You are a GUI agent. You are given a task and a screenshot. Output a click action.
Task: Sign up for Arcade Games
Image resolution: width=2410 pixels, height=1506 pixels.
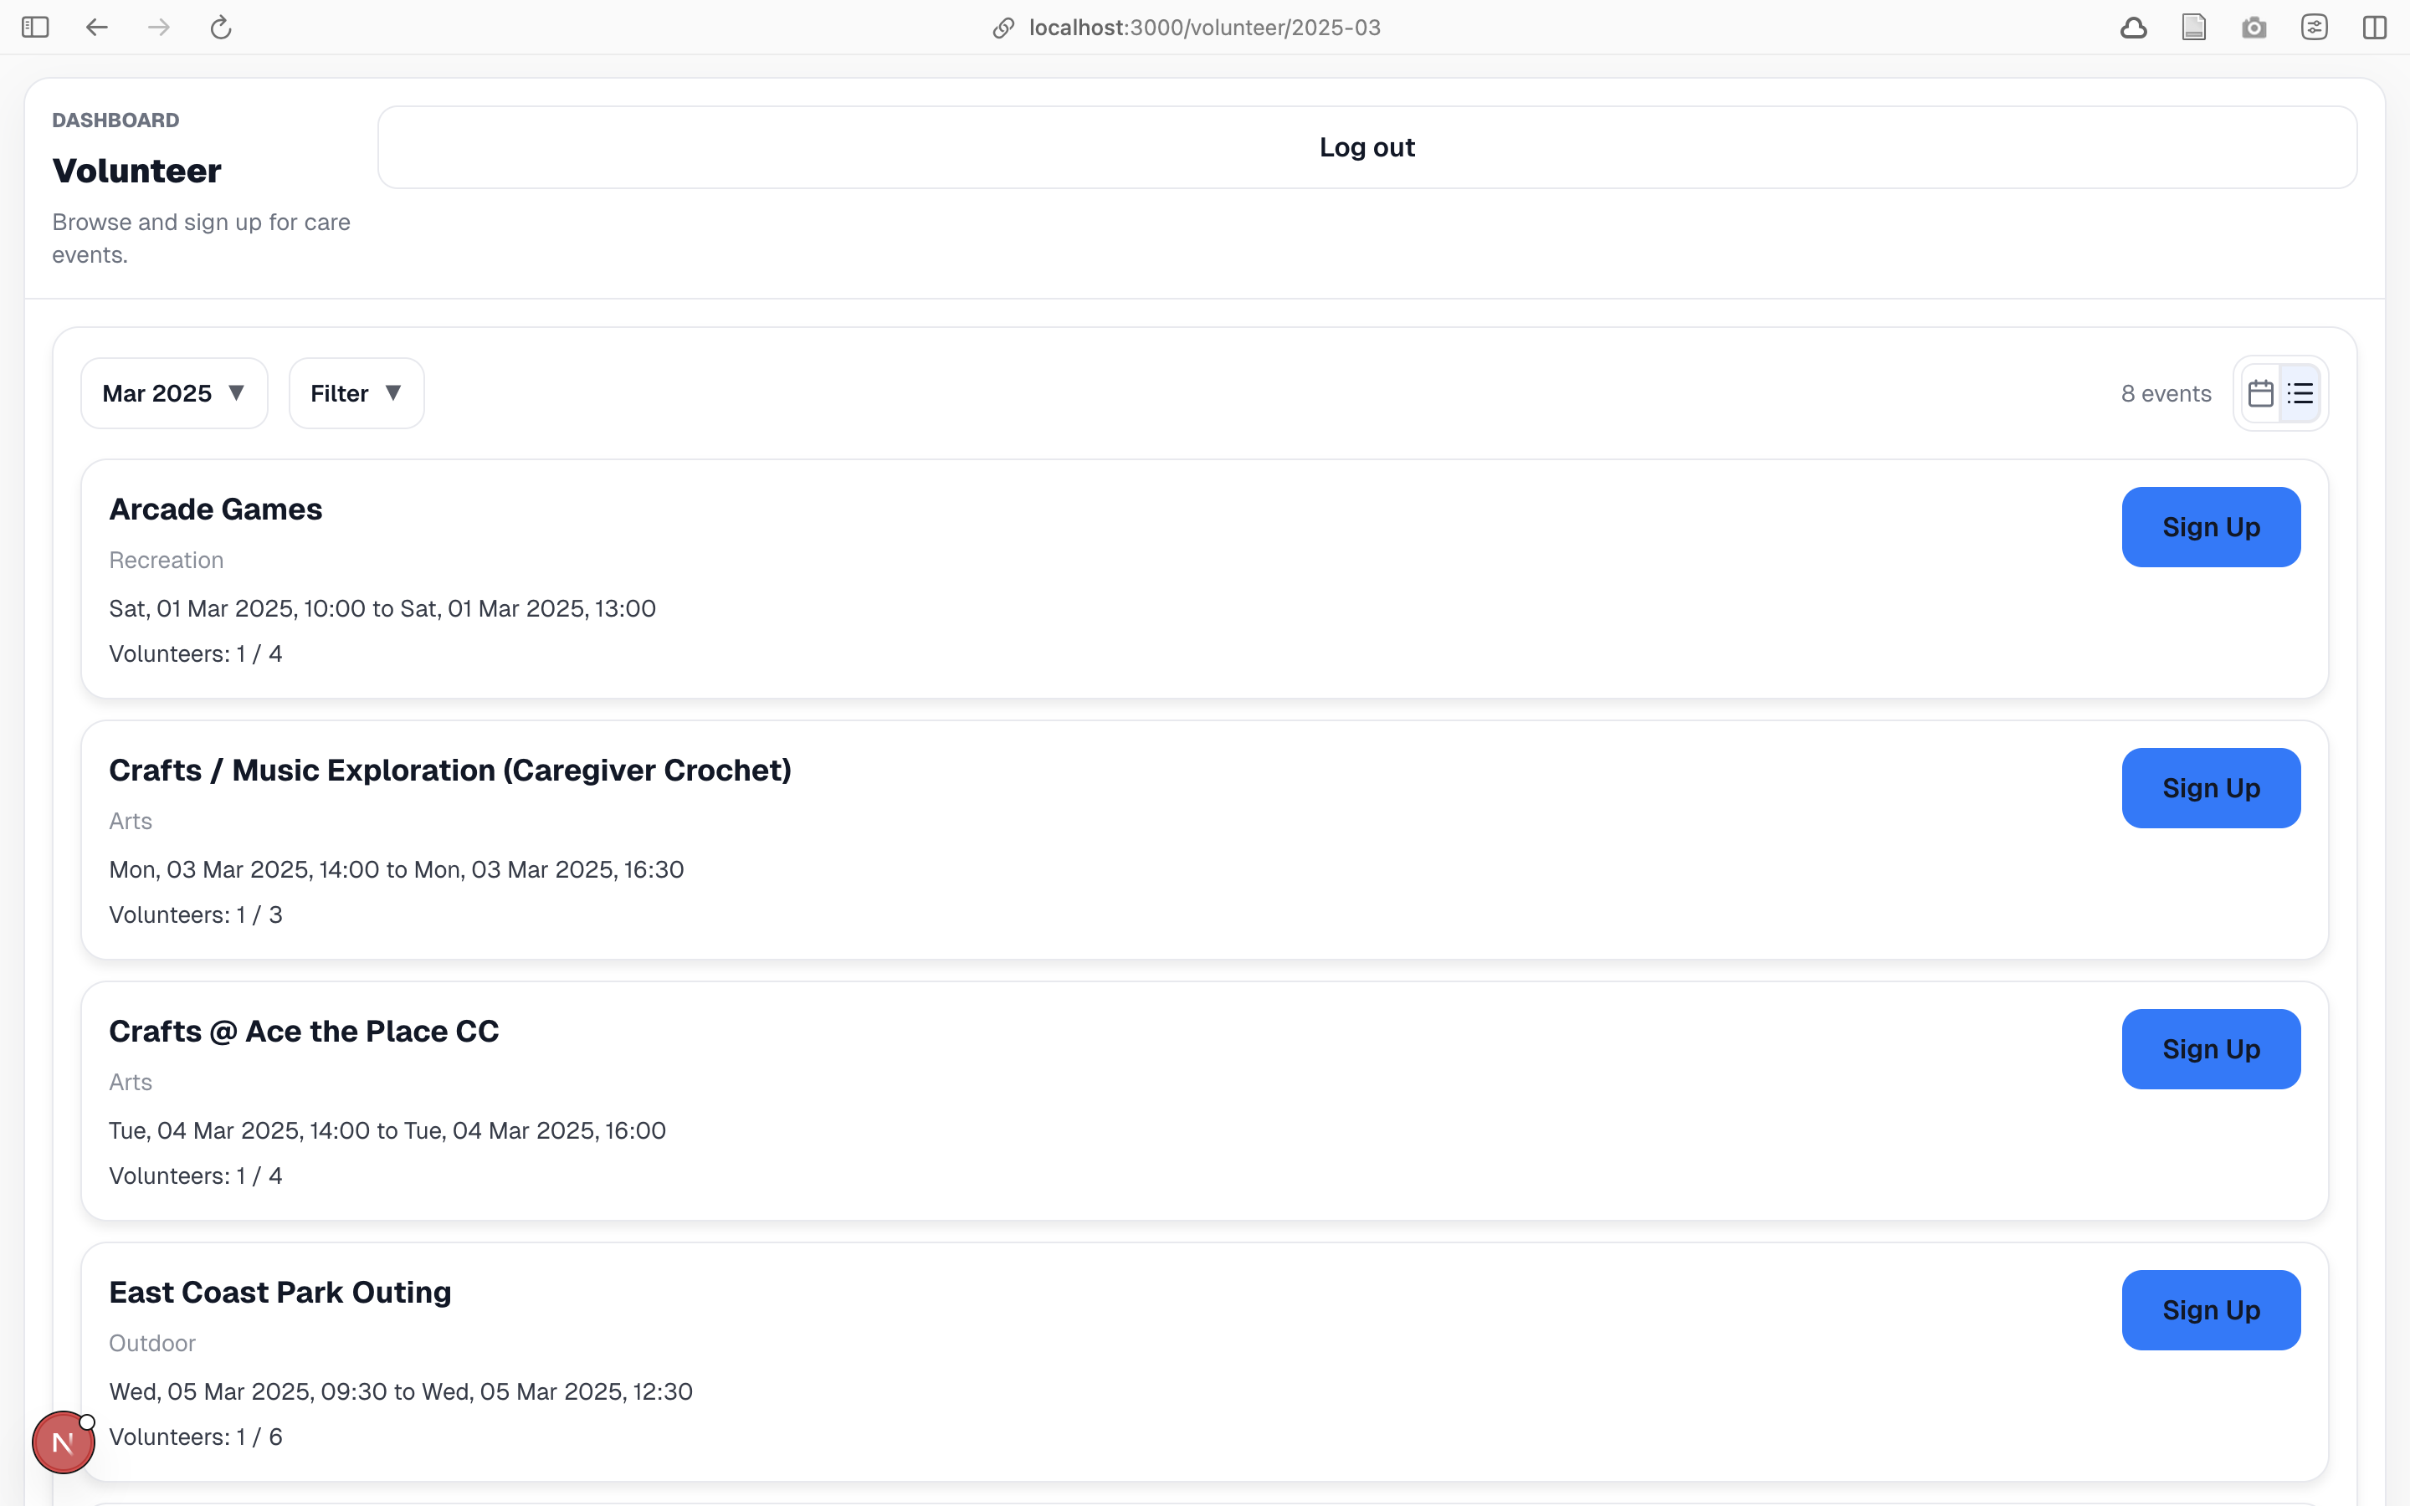(2210, 527)
